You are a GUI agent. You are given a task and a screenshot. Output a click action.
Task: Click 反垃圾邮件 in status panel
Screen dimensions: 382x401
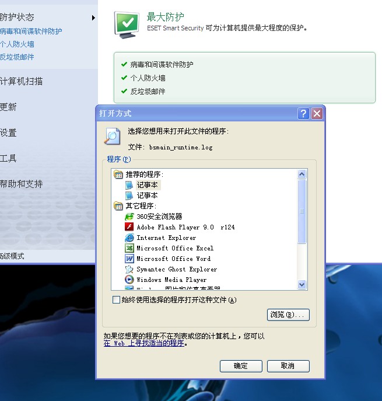(x=148, y=91)
